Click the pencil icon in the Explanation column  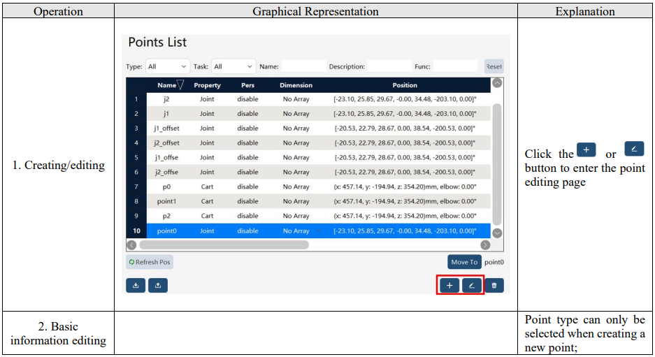[x=634, y=149]
